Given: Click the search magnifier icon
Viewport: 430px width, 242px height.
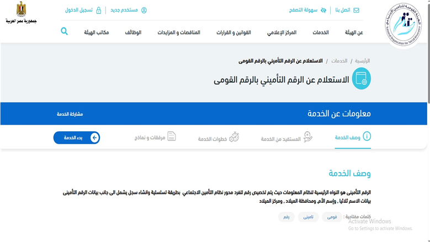Looking at the screenshot, I should pyautogui.click(x=64, y=31).
